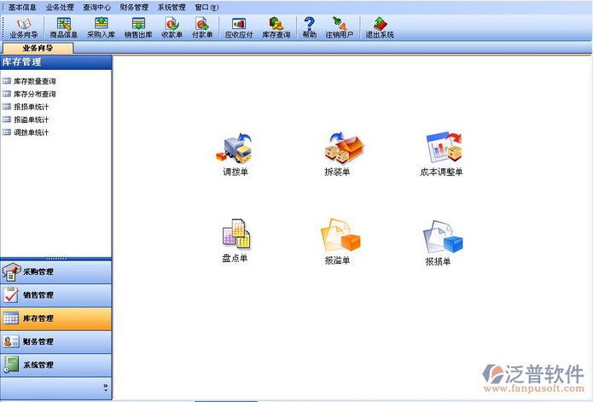Open the 财务管理 menu in menu bar
Image resolution: width=593 pixels, height=402 pixels.
[x=134, y=7]
